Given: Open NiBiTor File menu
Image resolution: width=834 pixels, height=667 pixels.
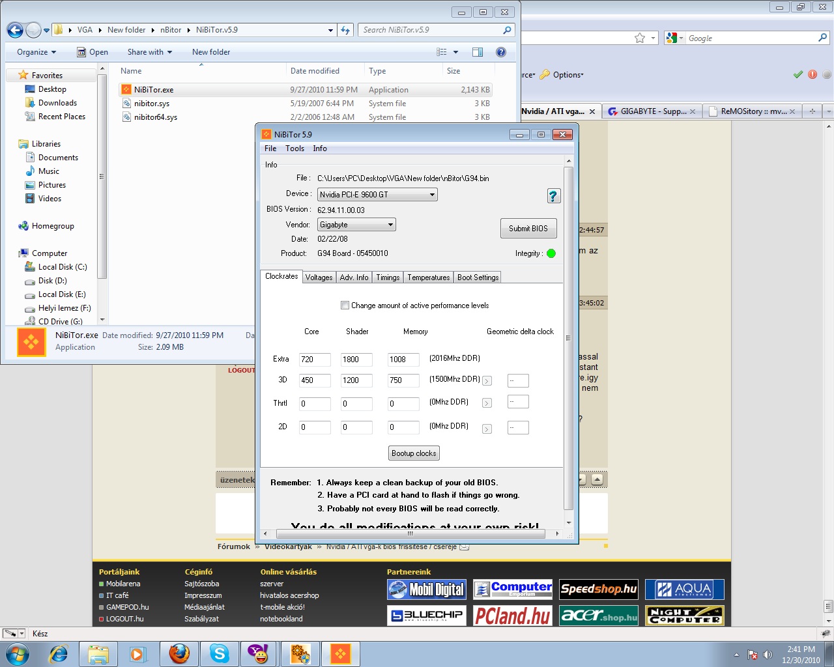Looking at the screenshot, I should (270, 149).
